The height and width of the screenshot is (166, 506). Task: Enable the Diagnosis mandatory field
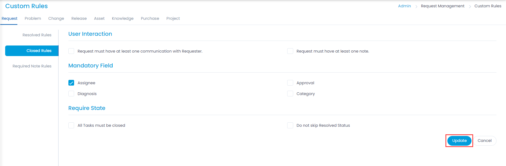pyautogui.click(x=71, y=94)
